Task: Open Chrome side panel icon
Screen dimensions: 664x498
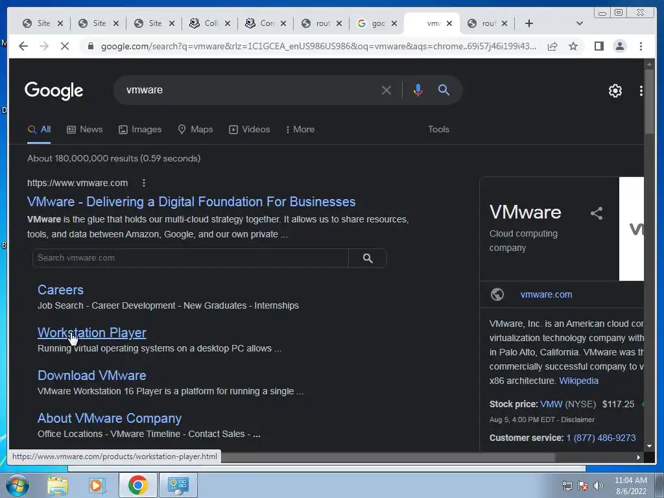Action: (599, 46)
